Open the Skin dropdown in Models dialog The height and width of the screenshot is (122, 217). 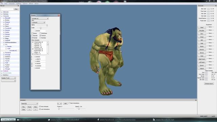38,22
